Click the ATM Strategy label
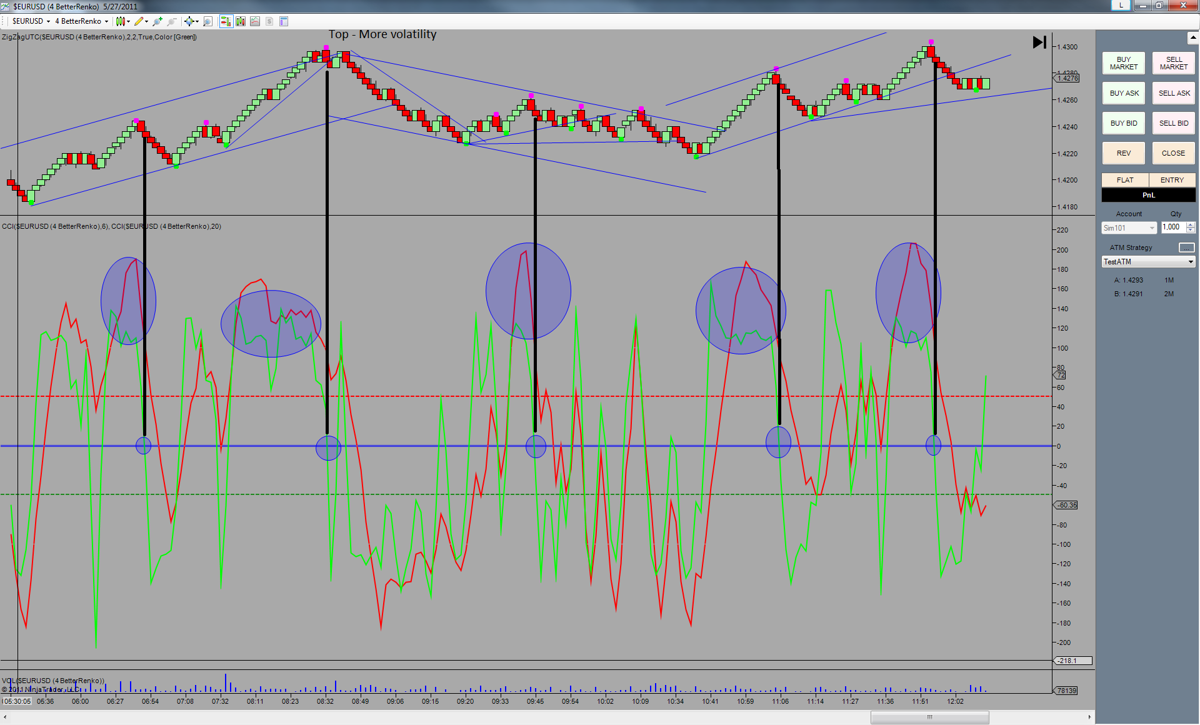1200x725 pixels. [x=1131, y=247]
